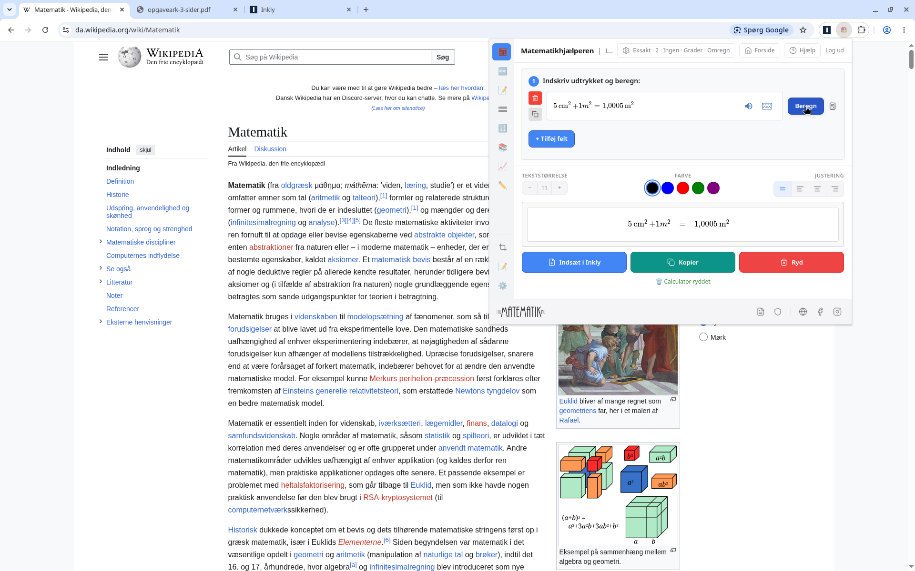Open the pencil drawing sidebar tool
Viewport: 915px width, 571px height.
tap(502, 186)
